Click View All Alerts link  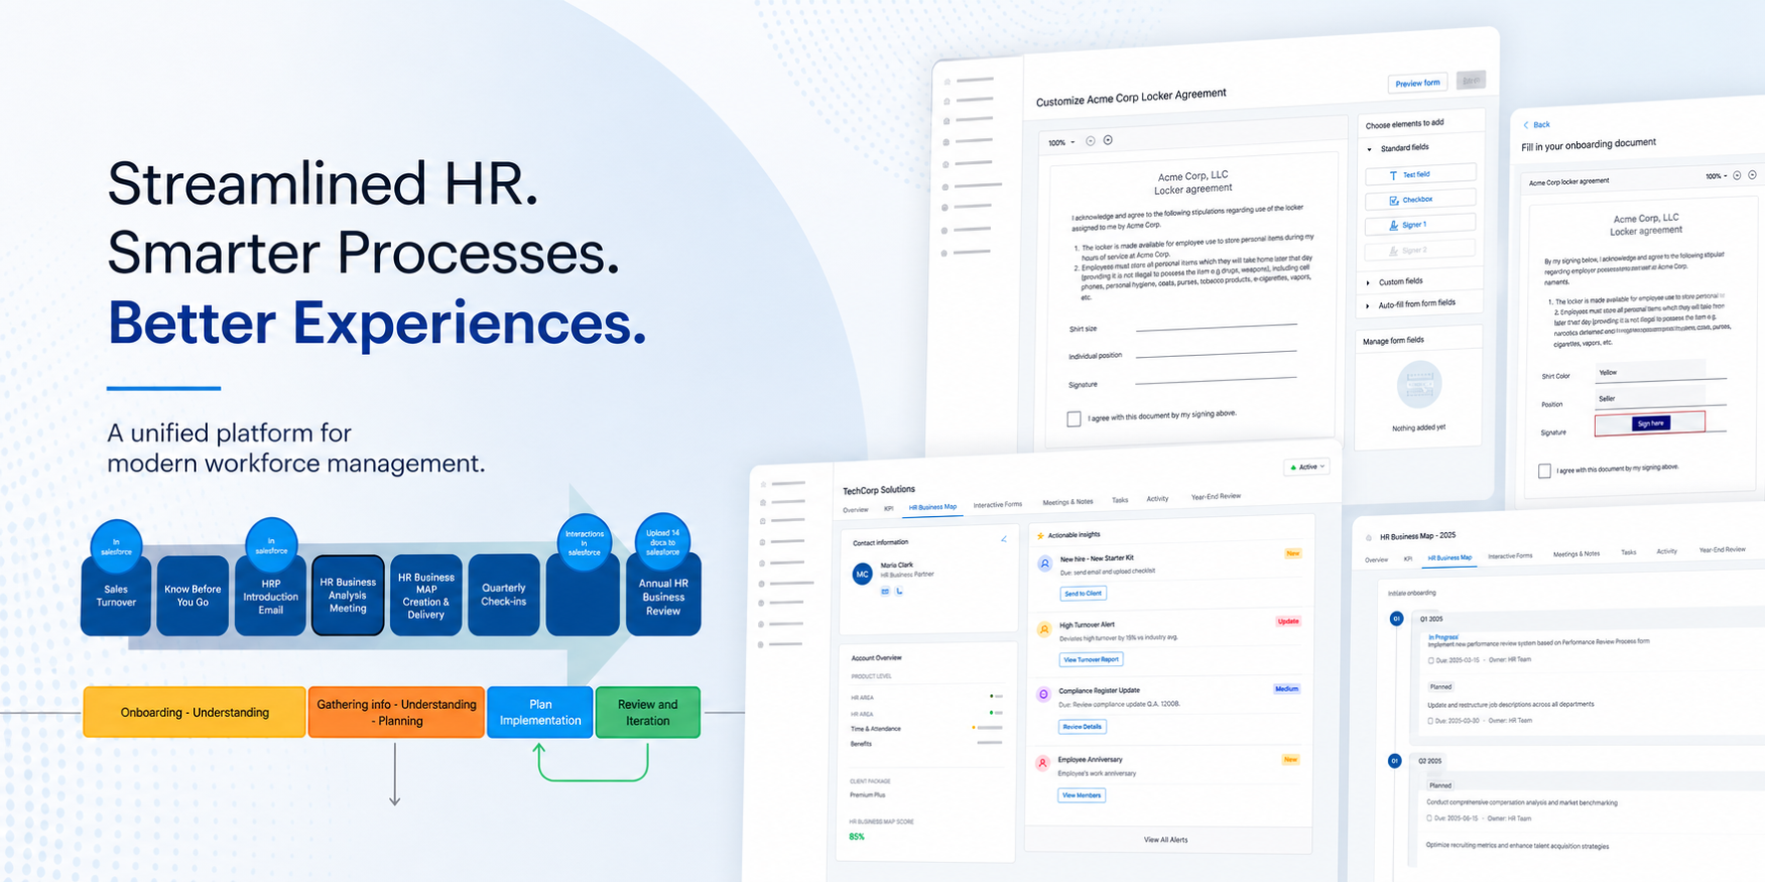1166,840
